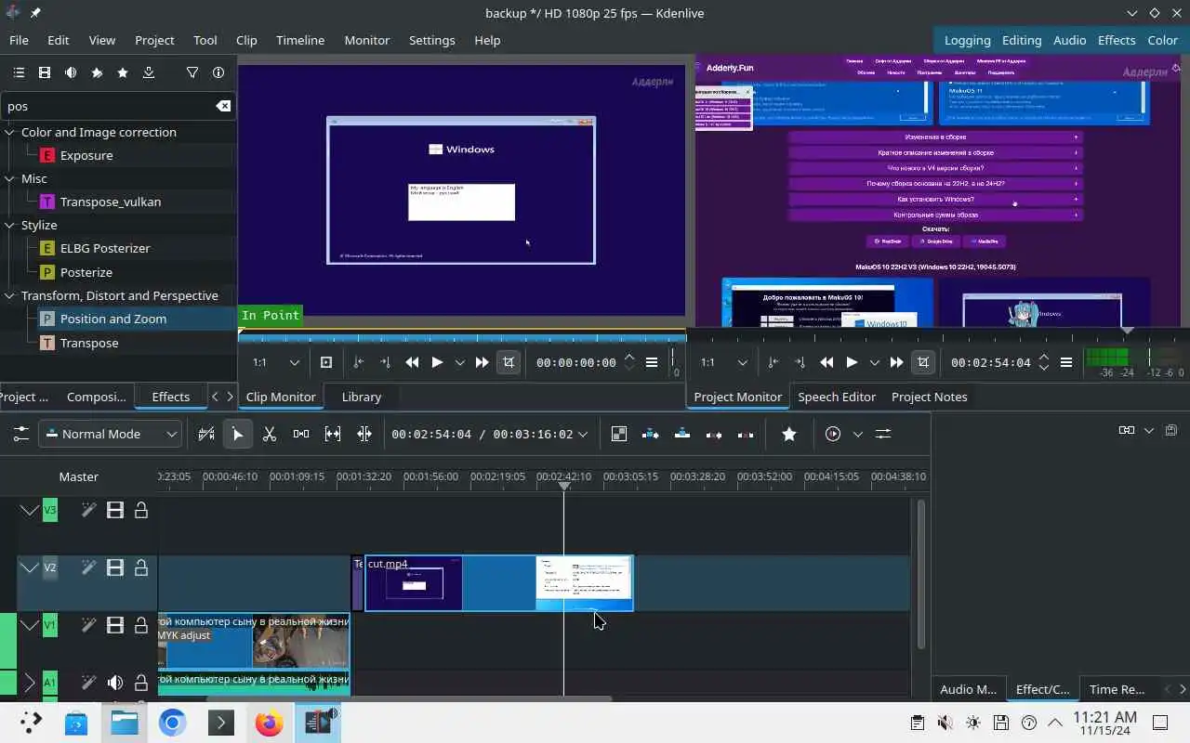Collapse the Stylize category
Image resolution: width=1190 pixels, height=743 pixels.
[10, 225]
